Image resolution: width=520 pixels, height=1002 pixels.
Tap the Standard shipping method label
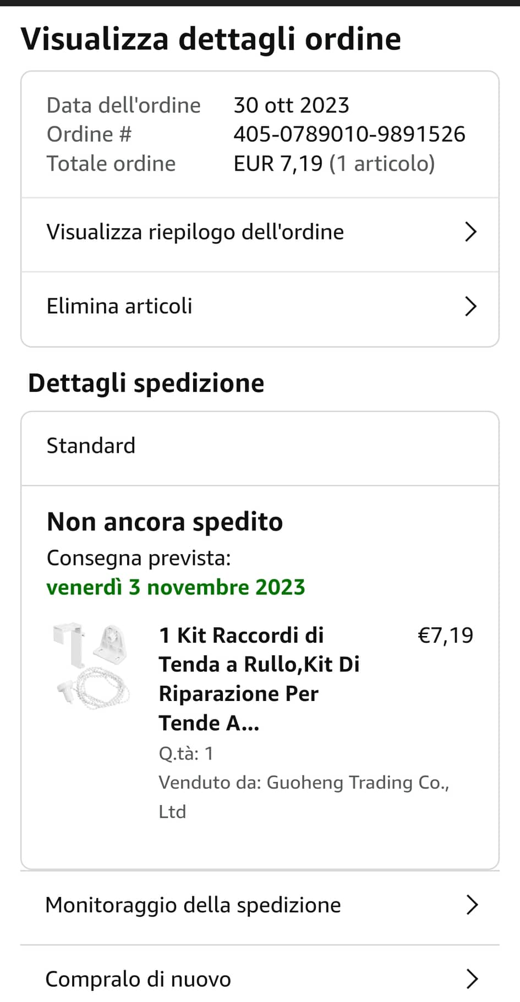coord(91,446)
